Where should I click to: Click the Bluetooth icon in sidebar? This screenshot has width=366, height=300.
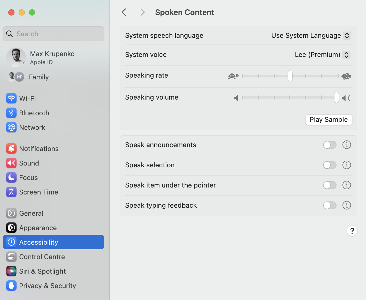pos(11,113)
